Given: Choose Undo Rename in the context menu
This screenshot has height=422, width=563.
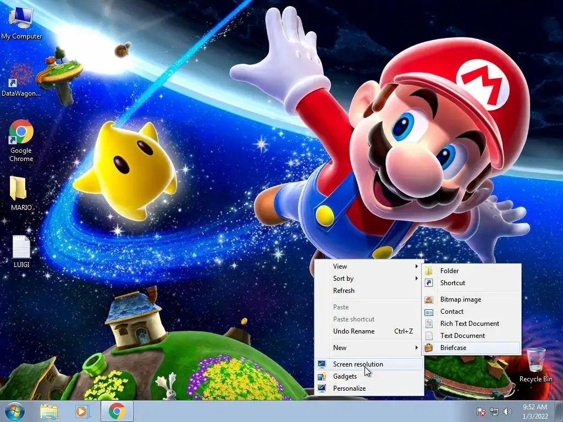Looking at the screenshot, I should tap(369, 331).
